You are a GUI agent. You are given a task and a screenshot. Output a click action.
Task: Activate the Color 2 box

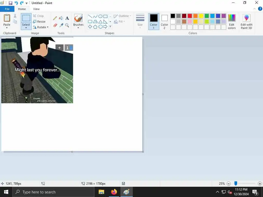(164, 22)
